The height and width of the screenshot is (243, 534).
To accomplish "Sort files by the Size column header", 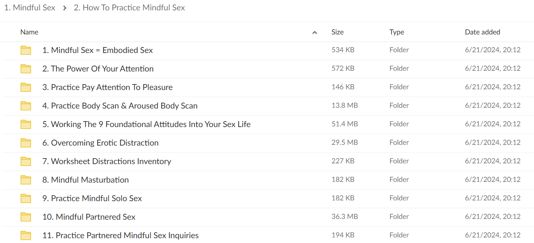I will click(337, 32).
